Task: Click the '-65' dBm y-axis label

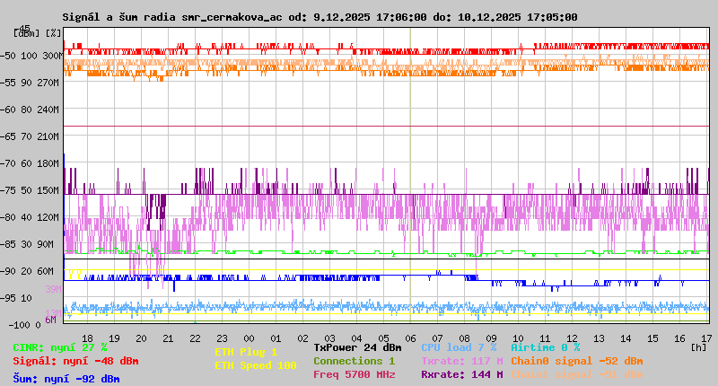Action: click(9, 136)
